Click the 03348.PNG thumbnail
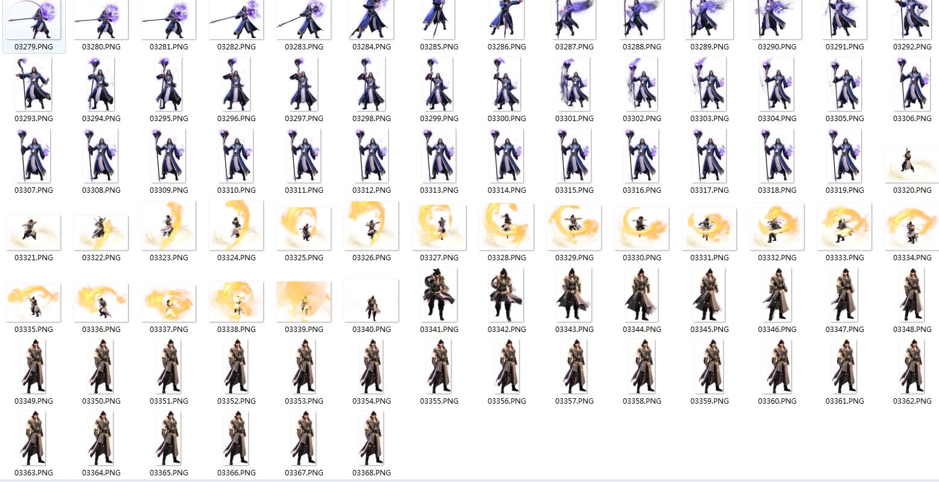Image resolution: width=939 pixels, height=482 pixels. (x=912, y=295)
